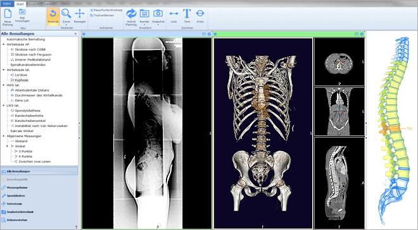
Task: Open the Implantatdatenbank section
Action: point(20,212)
